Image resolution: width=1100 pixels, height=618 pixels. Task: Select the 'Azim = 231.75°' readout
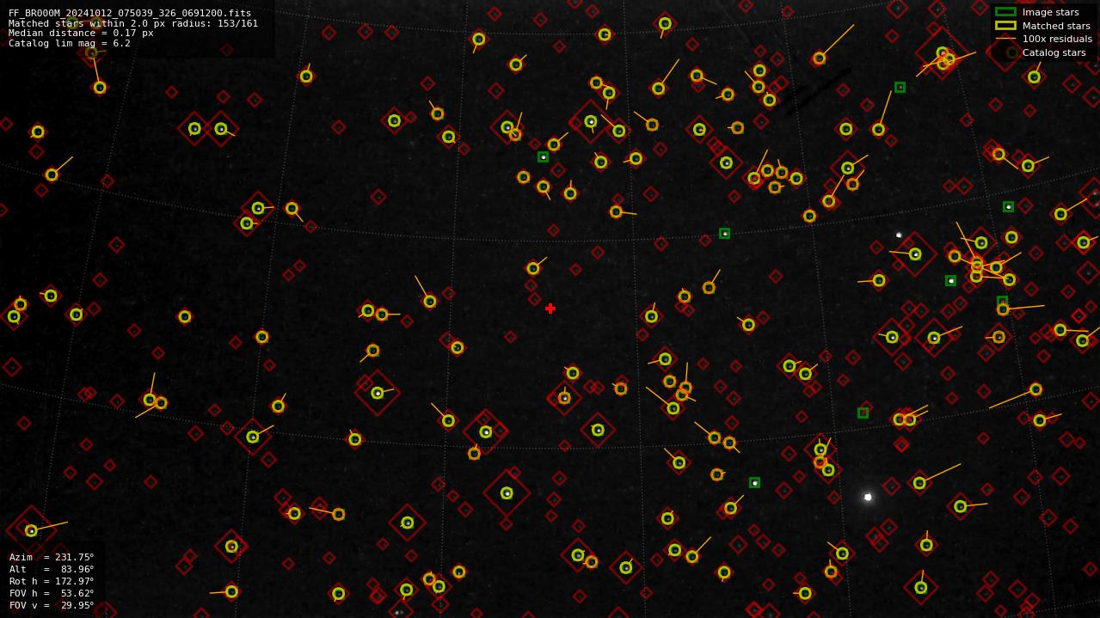pos(52,557)
